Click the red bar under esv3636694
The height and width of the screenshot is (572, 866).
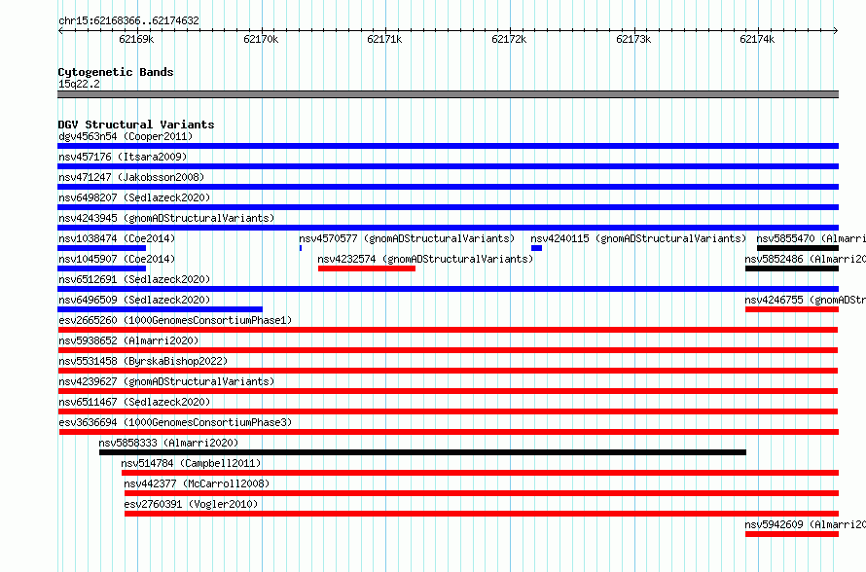pos(449,432)
